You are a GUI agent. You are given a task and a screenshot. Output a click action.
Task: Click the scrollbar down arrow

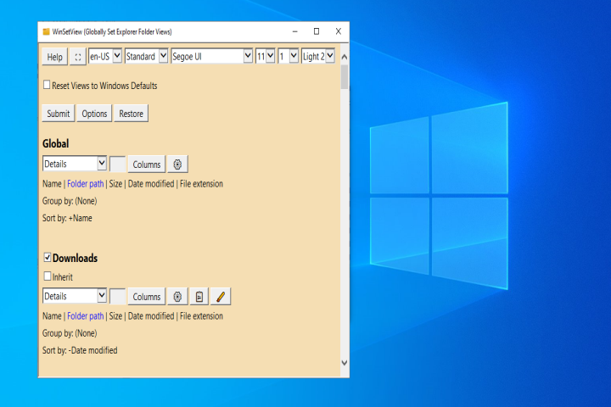(345, 363)
